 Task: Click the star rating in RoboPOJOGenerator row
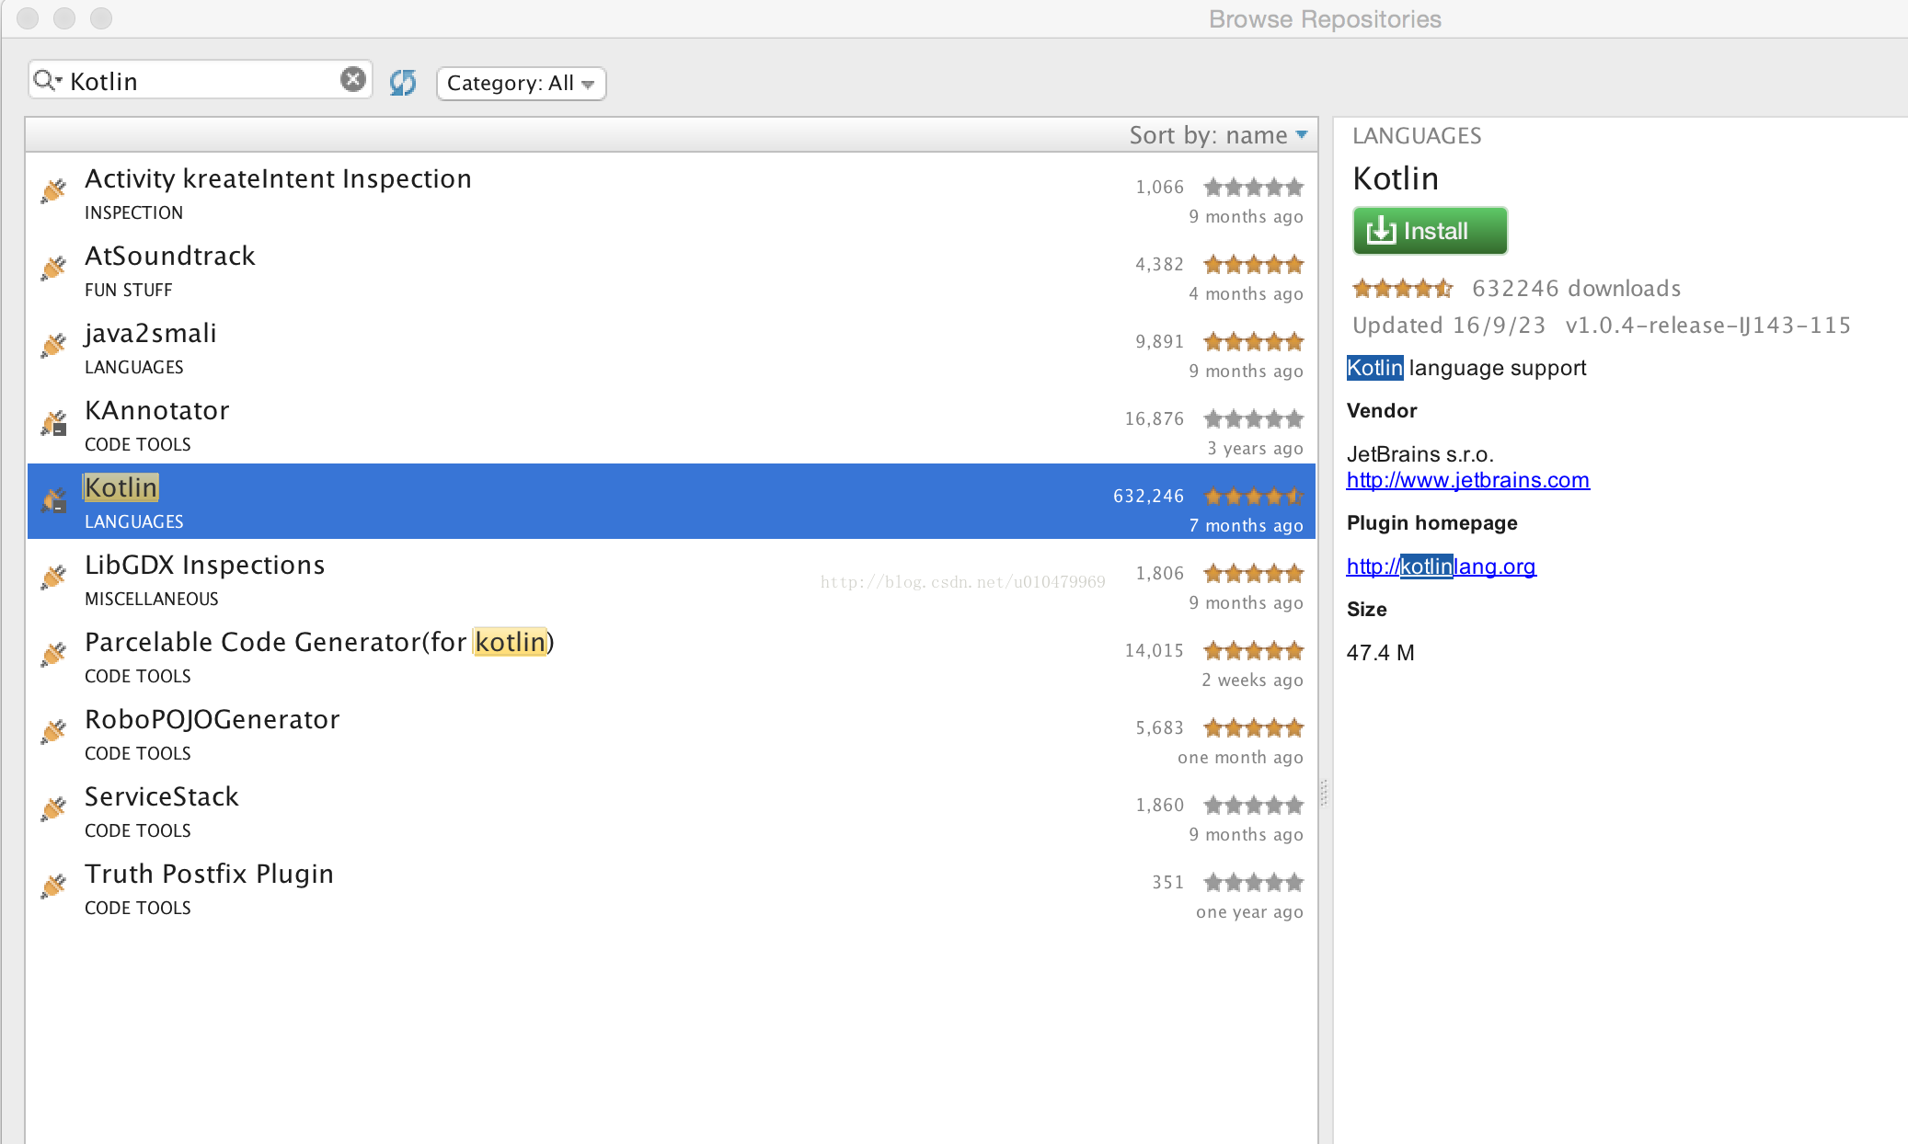pyautogui.click(x=1254, y=728)
